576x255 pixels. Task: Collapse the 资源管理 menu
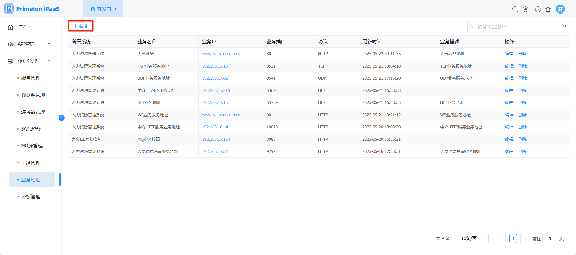coord(29,61)
